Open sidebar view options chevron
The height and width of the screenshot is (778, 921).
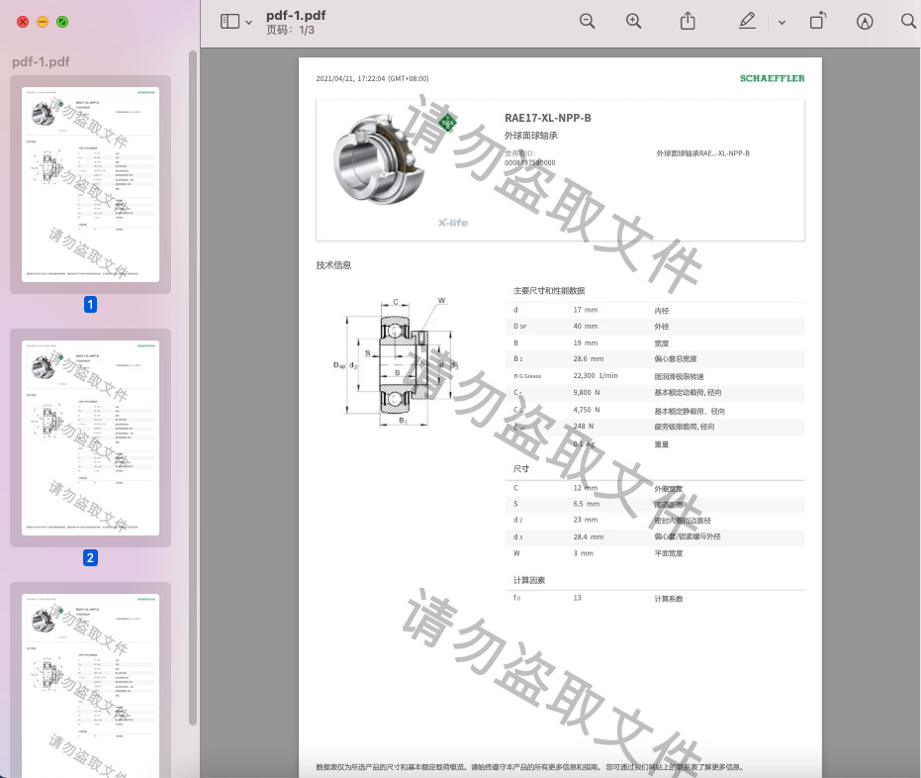(248, 23)
